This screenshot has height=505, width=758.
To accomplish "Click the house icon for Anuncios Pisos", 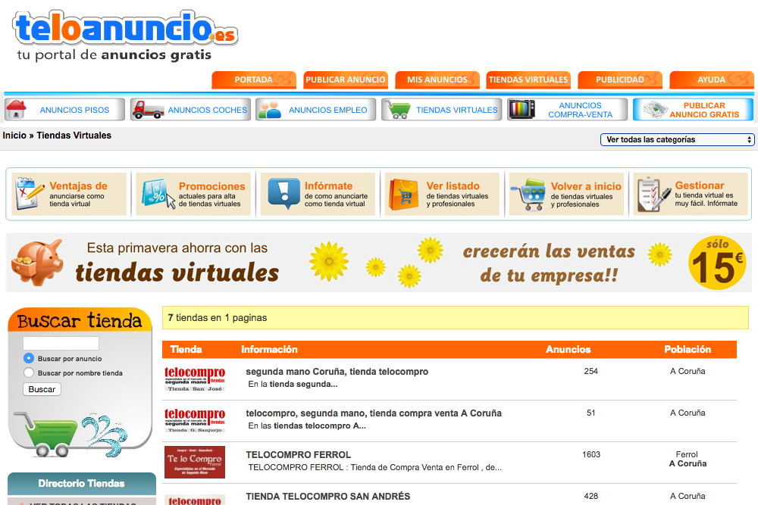I will (x=16, y=109).
